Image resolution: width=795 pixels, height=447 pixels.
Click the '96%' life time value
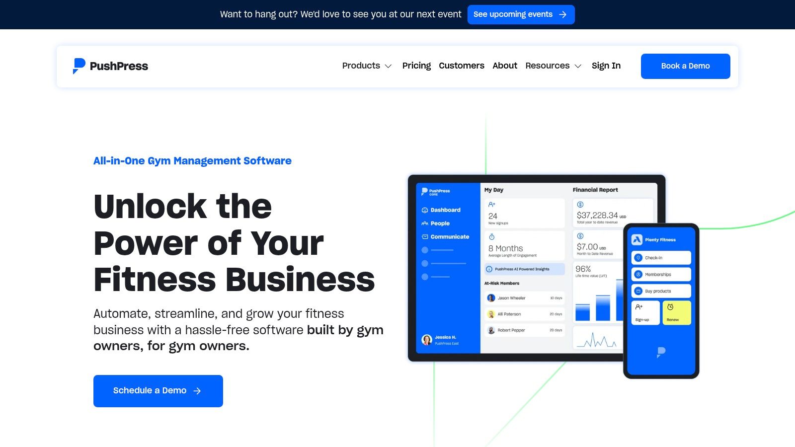click(x=583, y=269)
